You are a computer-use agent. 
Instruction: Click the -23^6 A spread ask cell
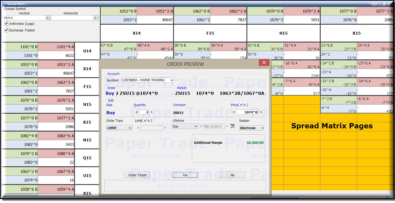(375, 65)
